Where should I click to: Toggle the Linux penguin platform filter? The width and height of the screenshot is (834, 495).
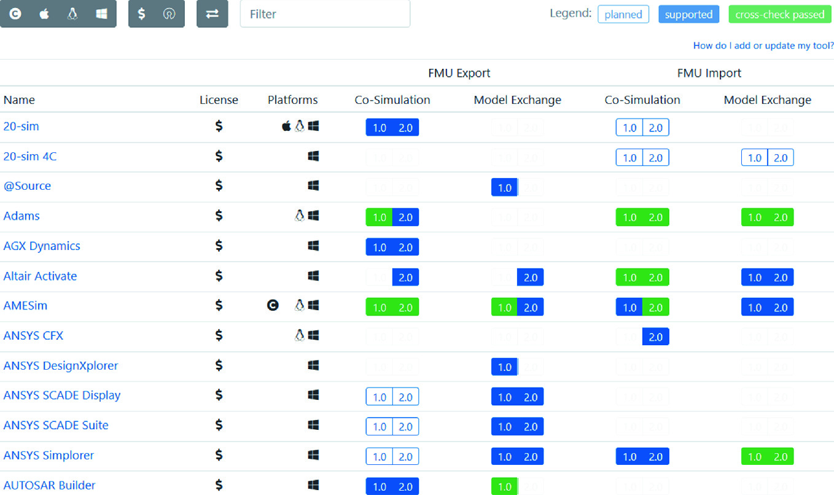(72, 14)
